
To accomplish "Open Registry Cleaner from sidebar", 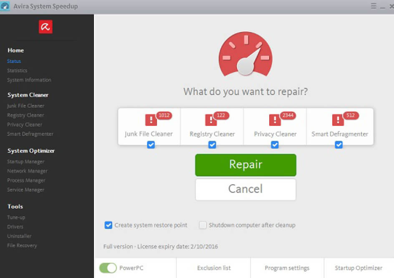I will tap(25, 115).
